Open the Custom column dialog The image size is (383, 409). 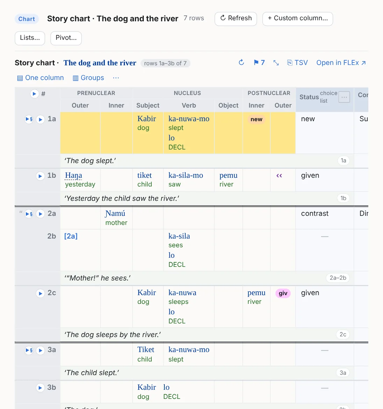[298, 19]
